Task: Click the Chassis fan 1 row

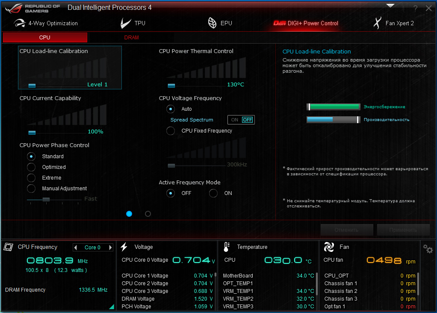Action: 370,283
